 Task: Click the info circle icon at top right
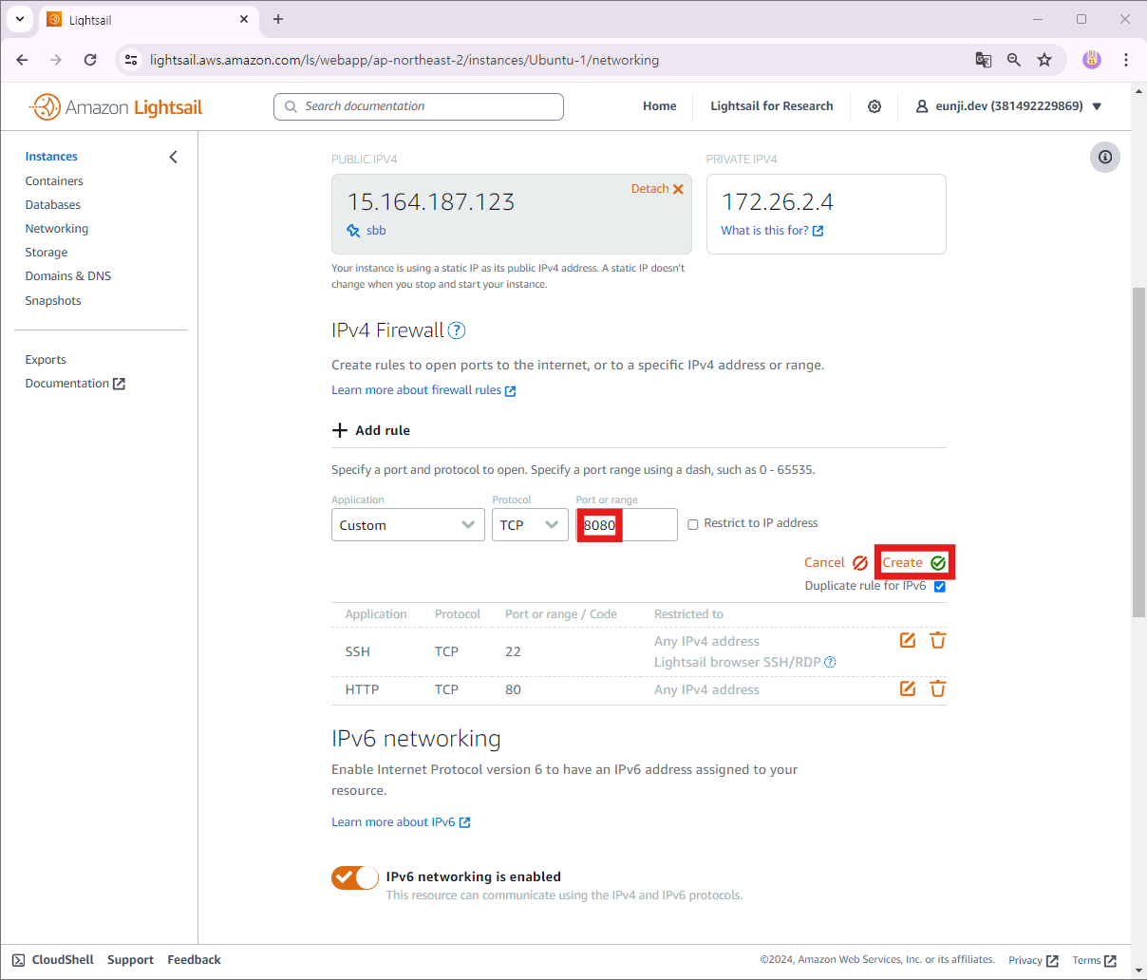pos(1105,157)
